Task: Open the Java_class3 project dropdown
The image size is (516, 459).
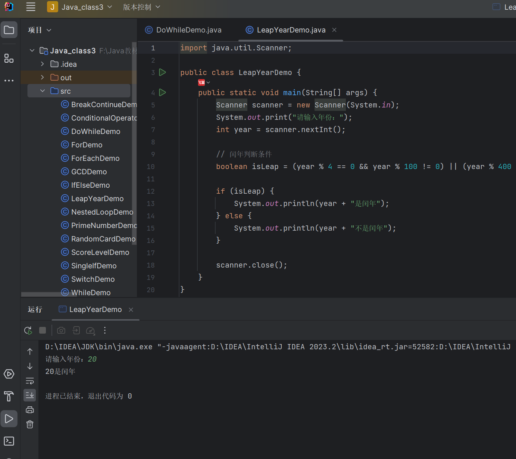Action: coord(80,7)
